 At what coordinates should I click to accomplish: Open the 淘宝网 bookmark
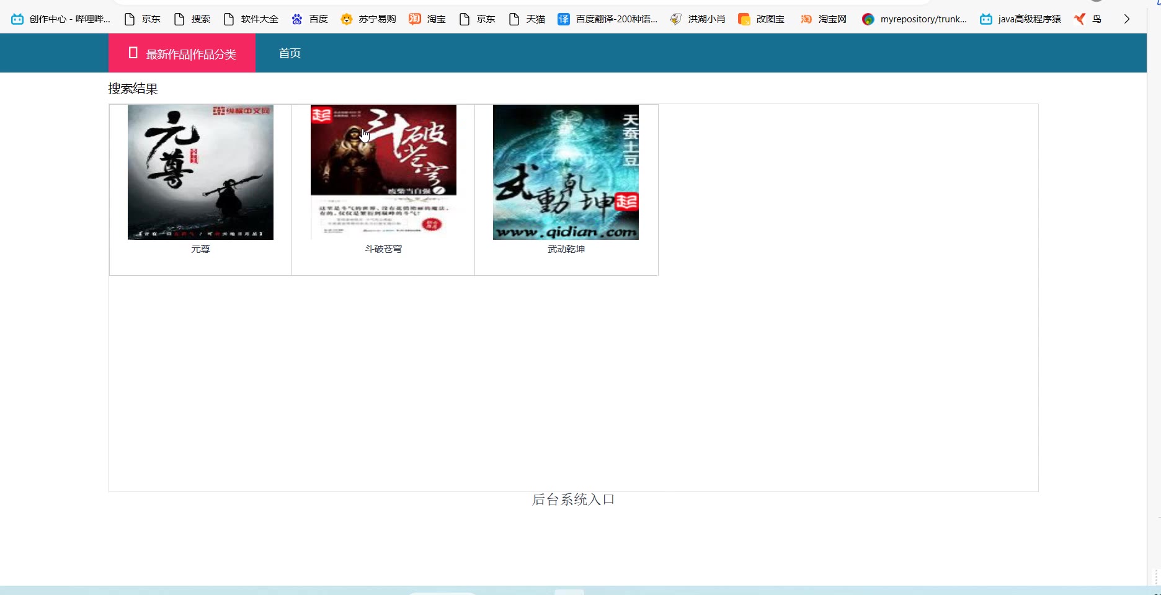click(824, 19)
